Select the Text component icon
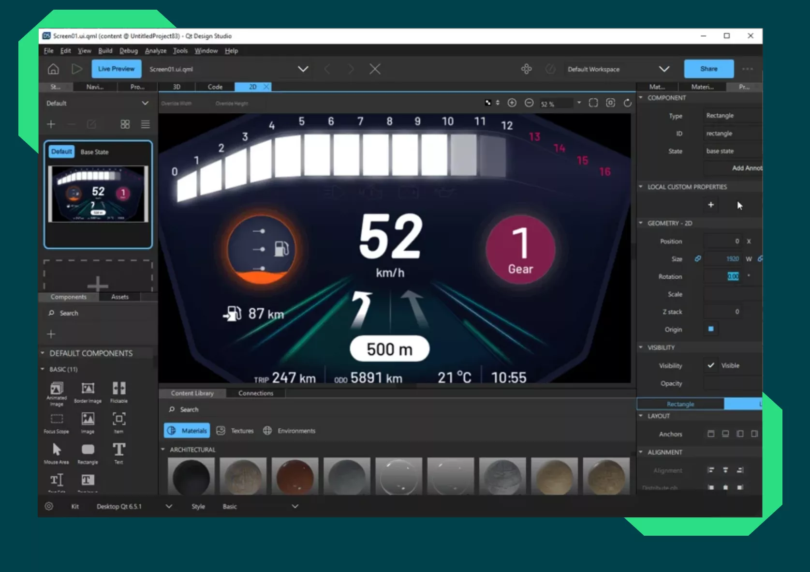This screenshot has width=810, height=572. click(x=119, y=450)
